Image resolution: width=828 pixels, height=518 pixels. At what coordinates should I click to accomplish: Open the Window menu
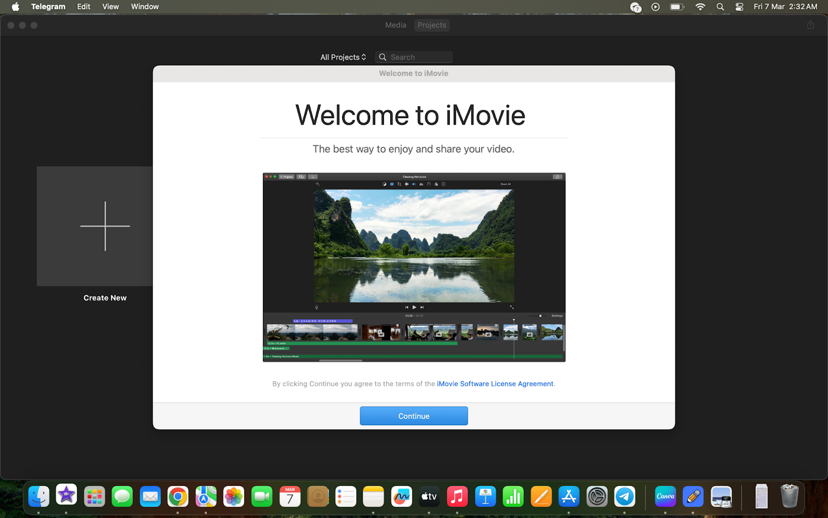tap(144, 7)
